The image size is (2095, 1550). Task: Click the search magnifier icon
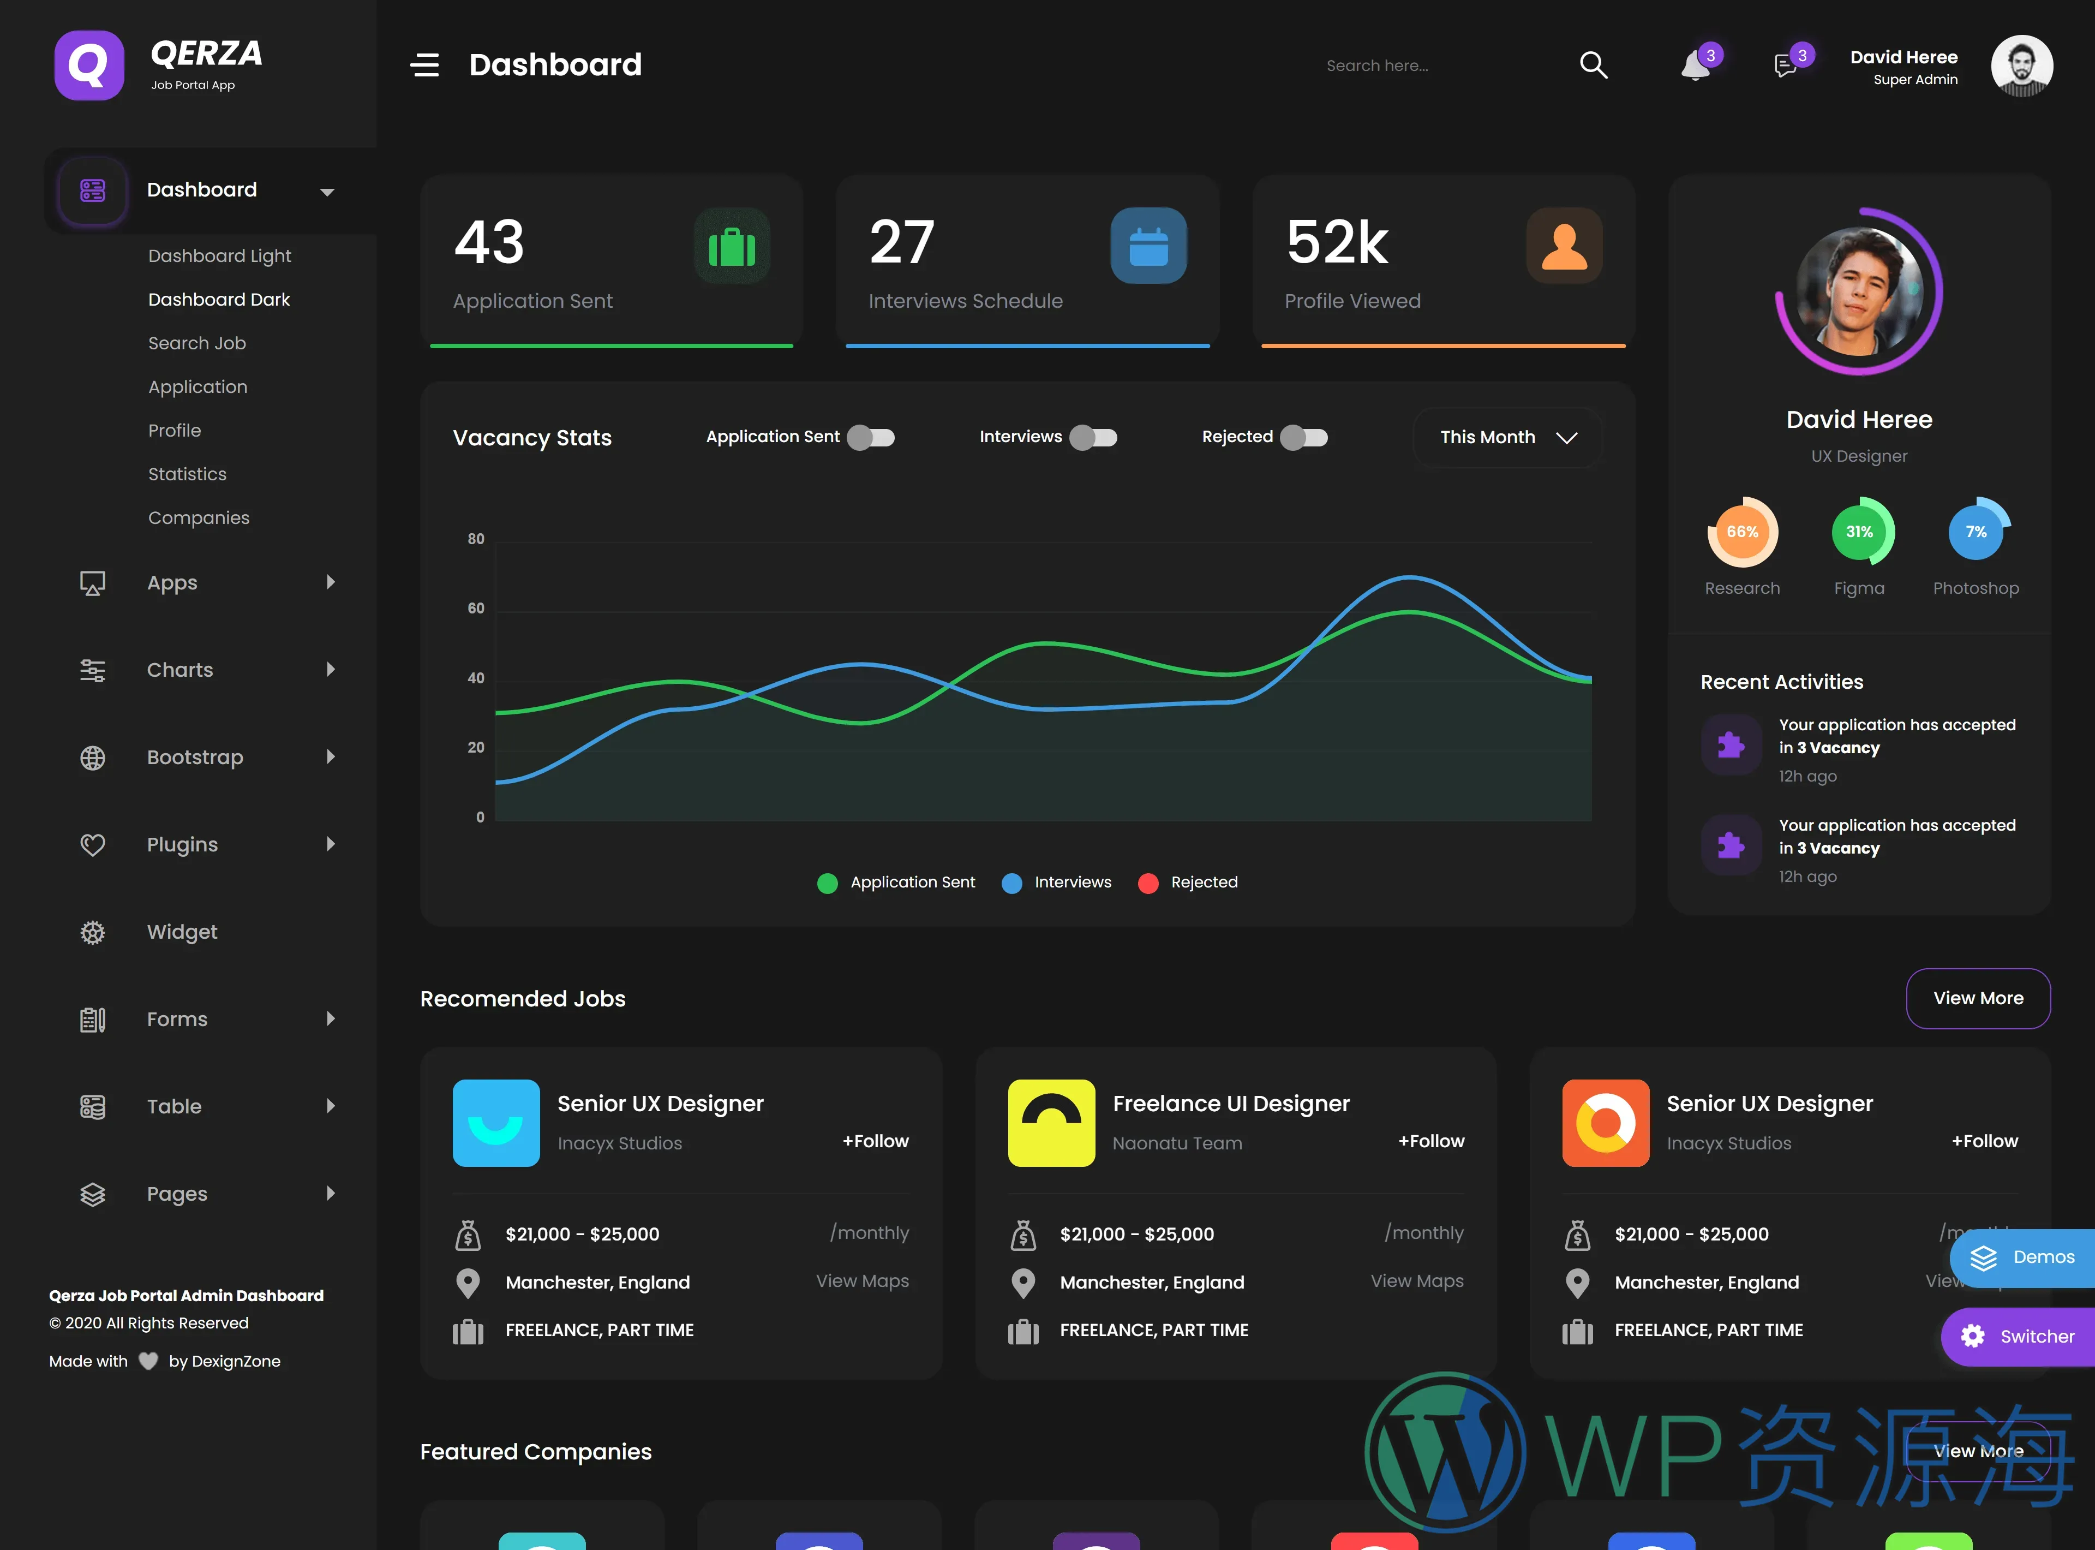(1593, 65)
